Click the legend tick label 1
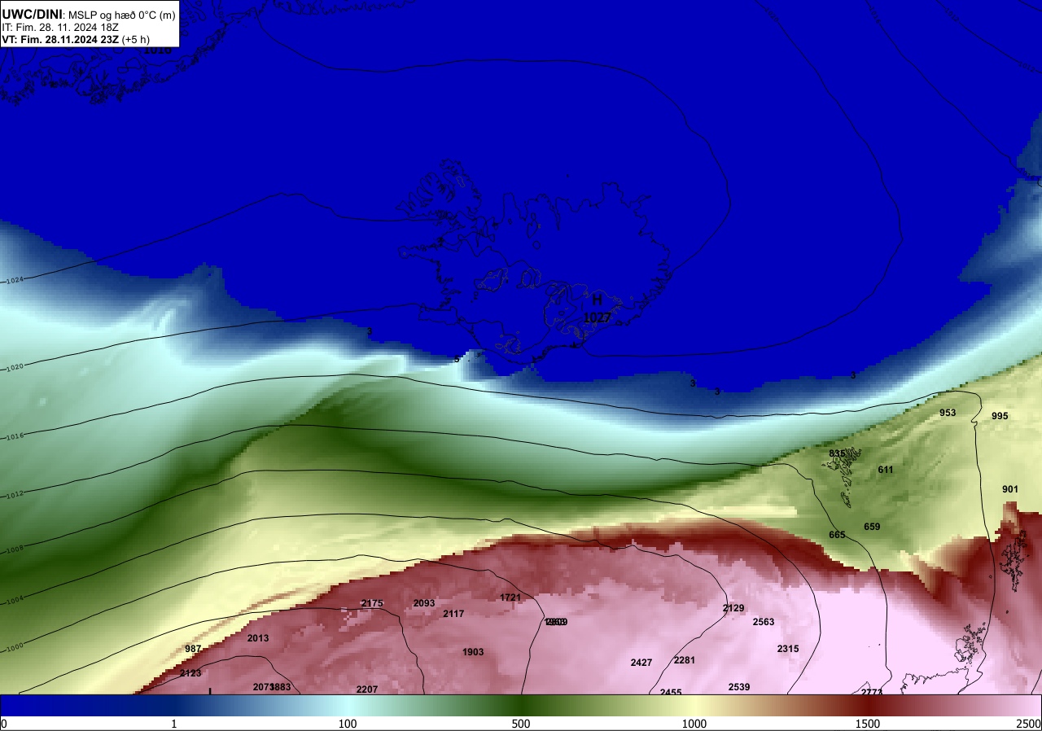 pos(174,724)
